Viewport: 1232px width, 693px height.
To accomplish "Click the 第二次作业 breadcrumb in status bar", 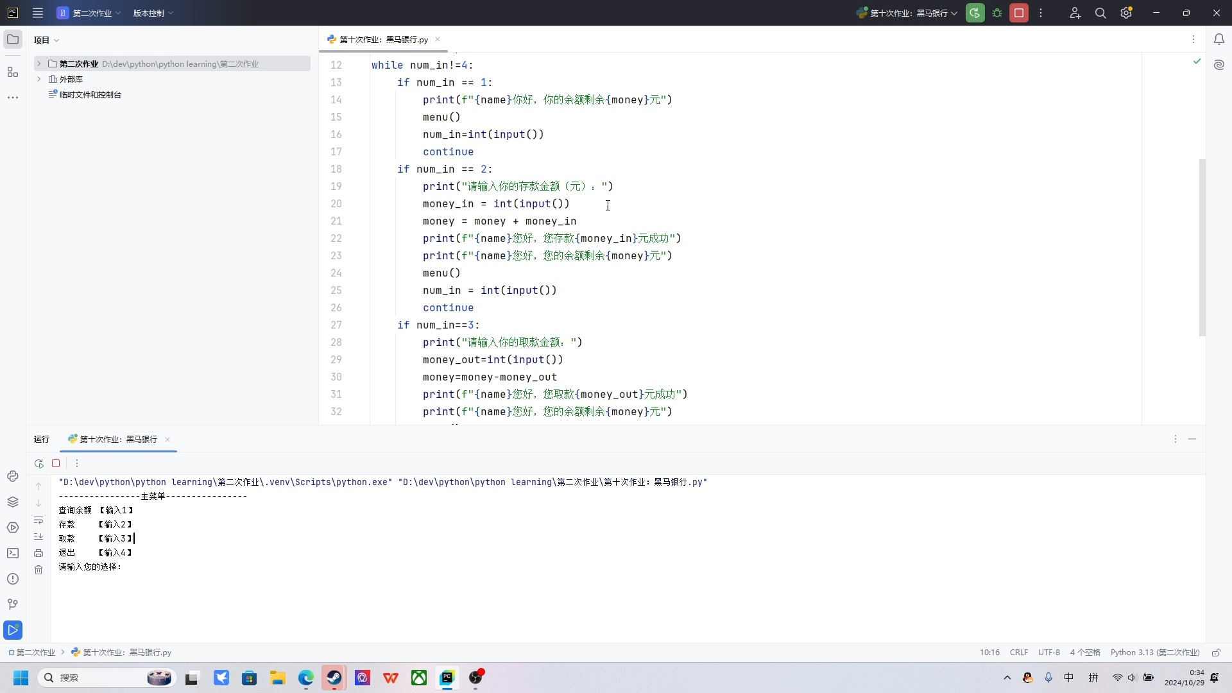I will (32, 653).
